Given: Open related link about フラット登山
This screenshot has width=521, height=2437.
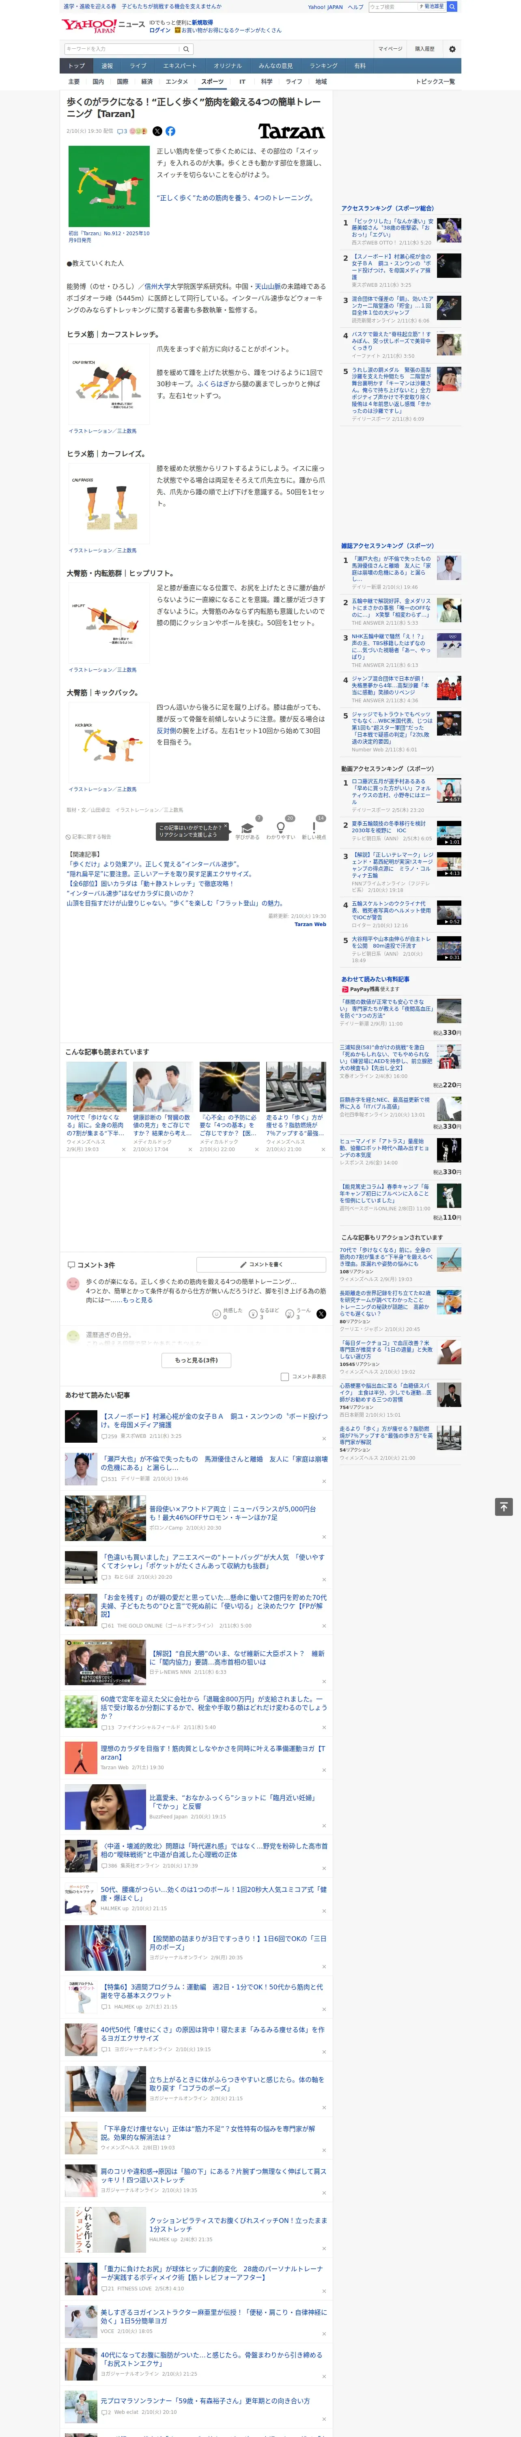Looking at the screenshot, I should [175, 903].
